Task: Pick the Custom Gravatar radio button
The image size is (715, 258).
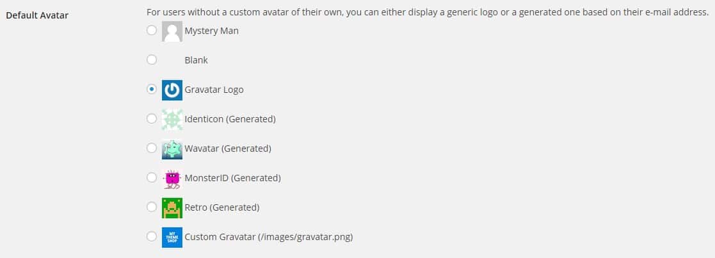Action: click(152, 236)
